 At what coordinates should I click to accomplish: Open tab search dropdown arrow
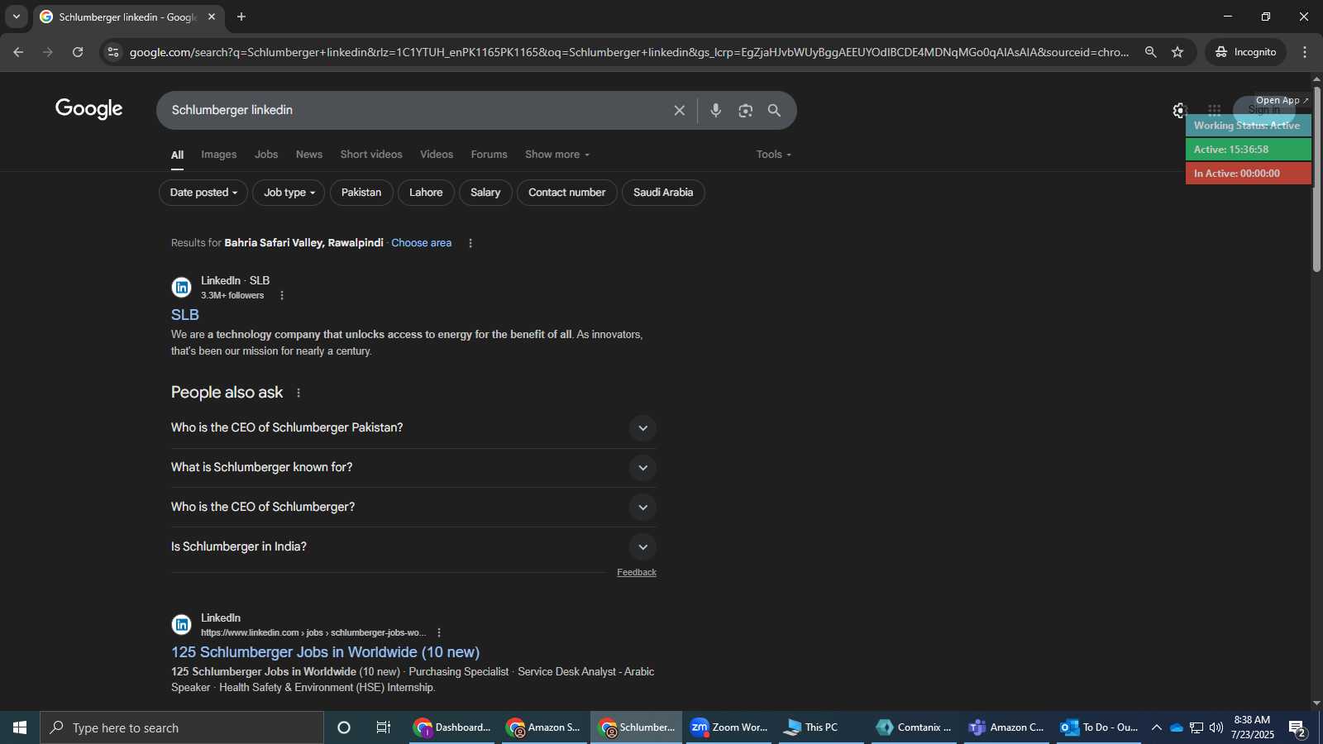(x=16, y=17)
